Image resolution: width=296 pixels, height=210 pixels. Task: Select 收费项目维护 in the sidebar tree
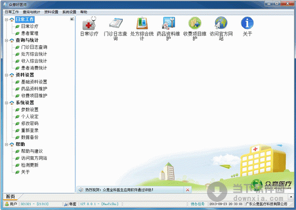pos(34,96)
